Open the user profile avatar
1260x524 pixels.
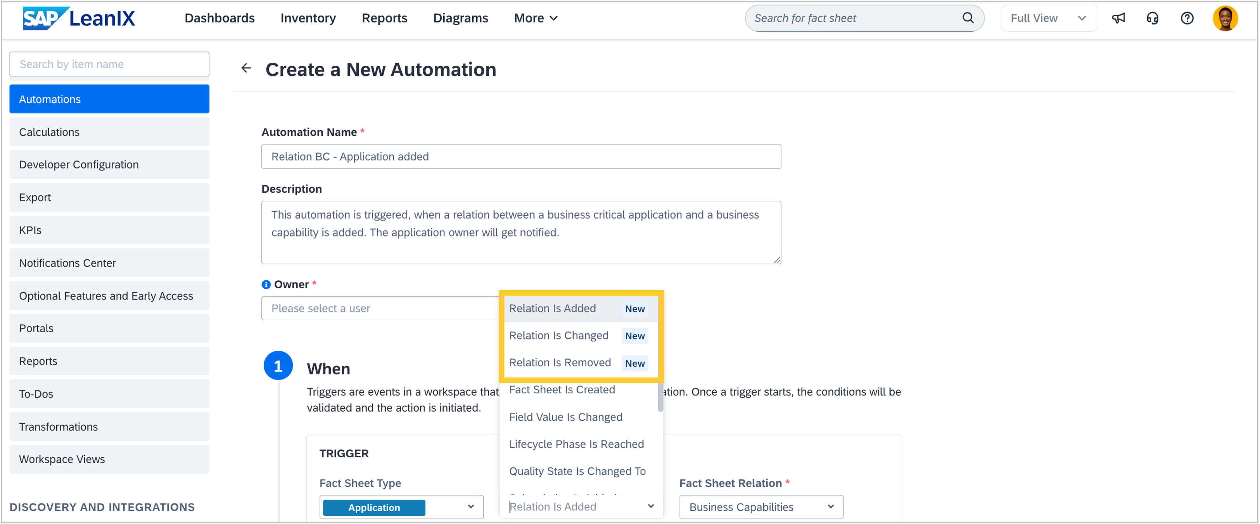[1224, 19]
